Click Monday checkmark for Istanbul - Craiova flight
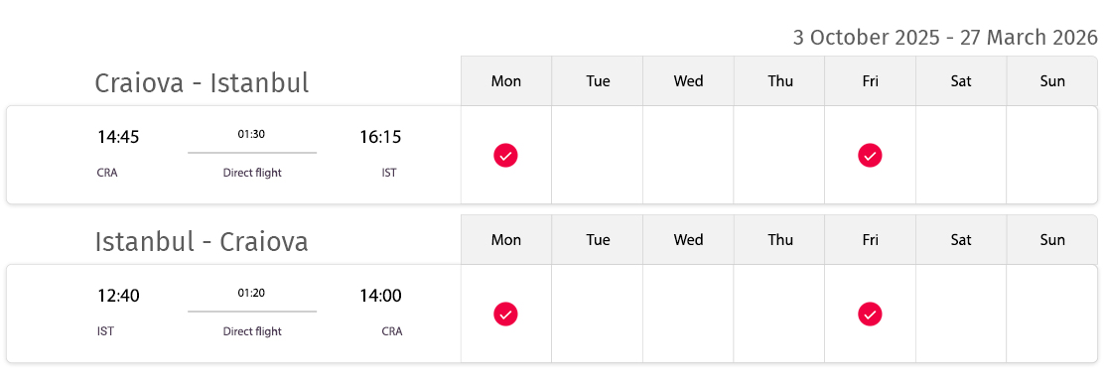 click(x=505, y=314)
